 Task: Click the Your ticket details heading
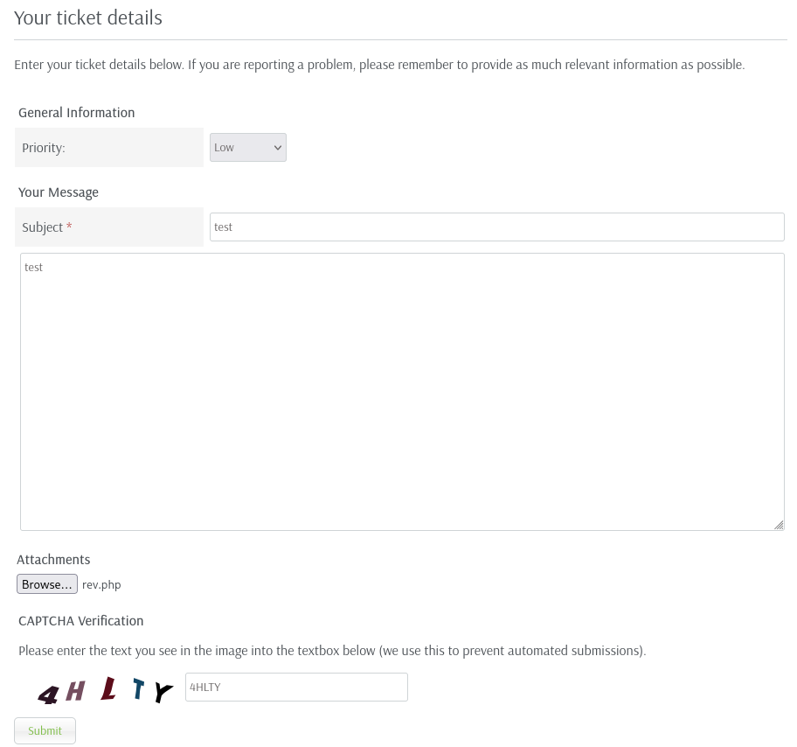click(88, 17)
